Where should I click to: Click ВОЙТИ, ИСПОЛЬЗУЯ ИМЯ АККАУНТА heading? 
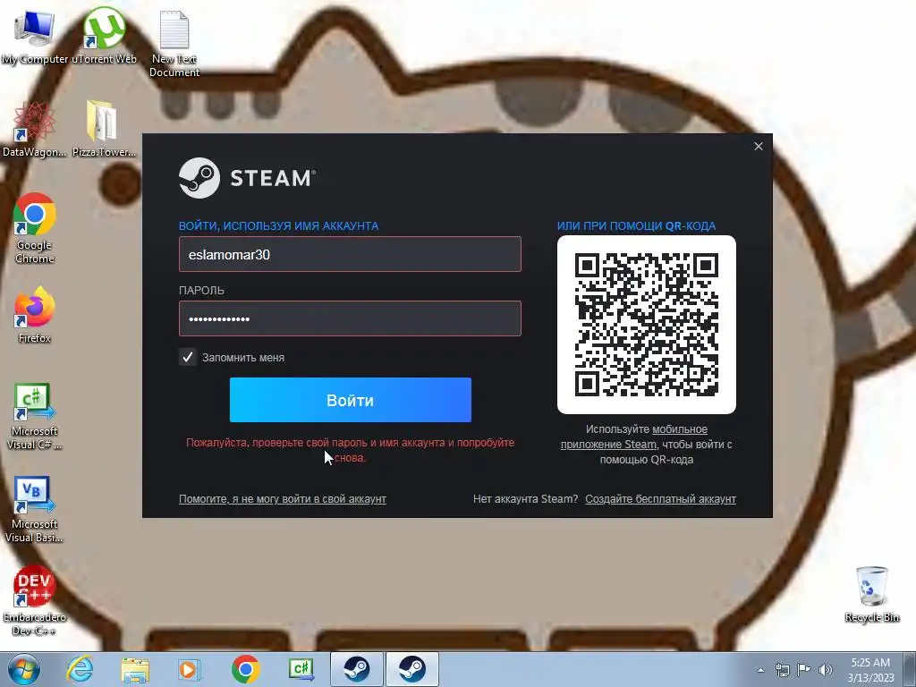[279, 226]
